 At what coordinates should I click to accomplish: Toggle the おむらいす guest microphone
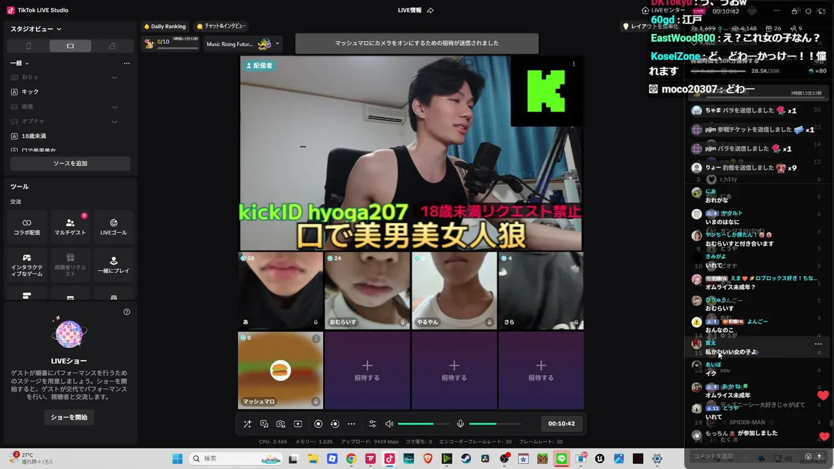coord(403,322)
